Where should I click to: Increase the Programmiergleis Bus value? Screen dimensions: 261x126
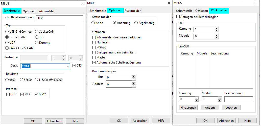(134, 76)
